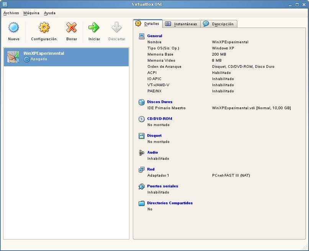Click the Orden de Arranque label
This screenshot has height=251, width=309.
coord(164,66)
